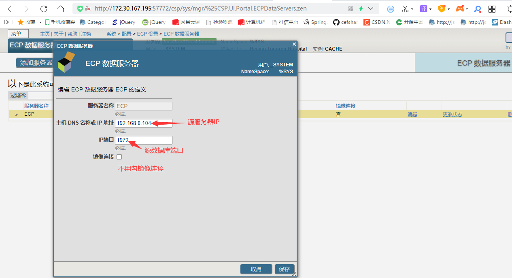Open the CSDN bookmark
512x278 pixels.
click(377, 22)
